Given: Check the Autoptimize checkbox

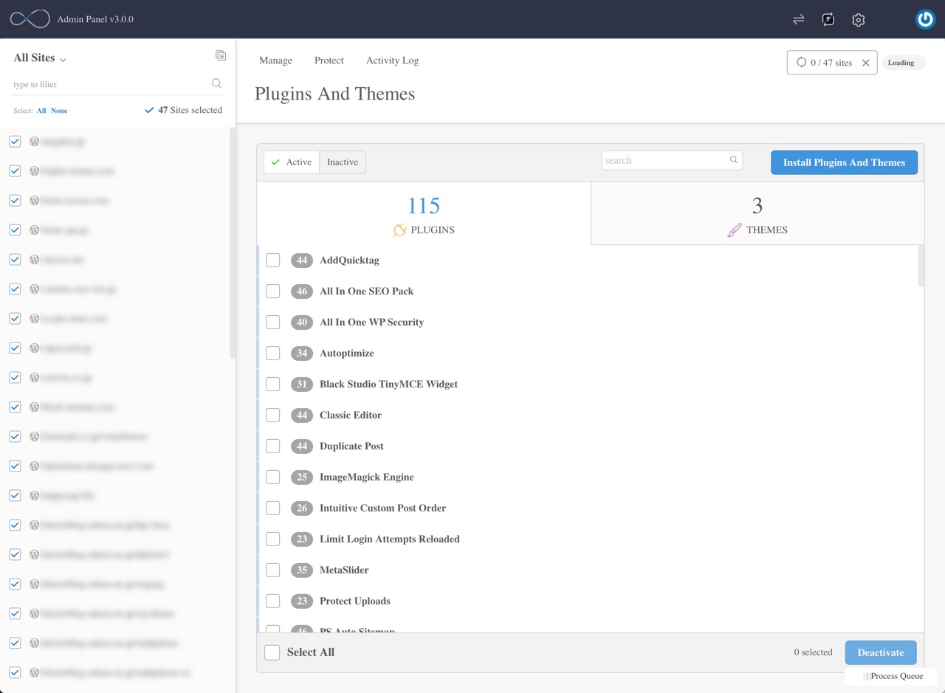Looking at the screenshot, I should coord(273,353).
